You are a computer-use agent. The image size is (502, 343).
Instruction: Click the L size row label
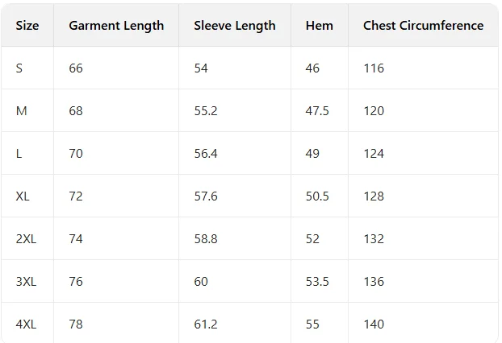[x=19, y=154]
